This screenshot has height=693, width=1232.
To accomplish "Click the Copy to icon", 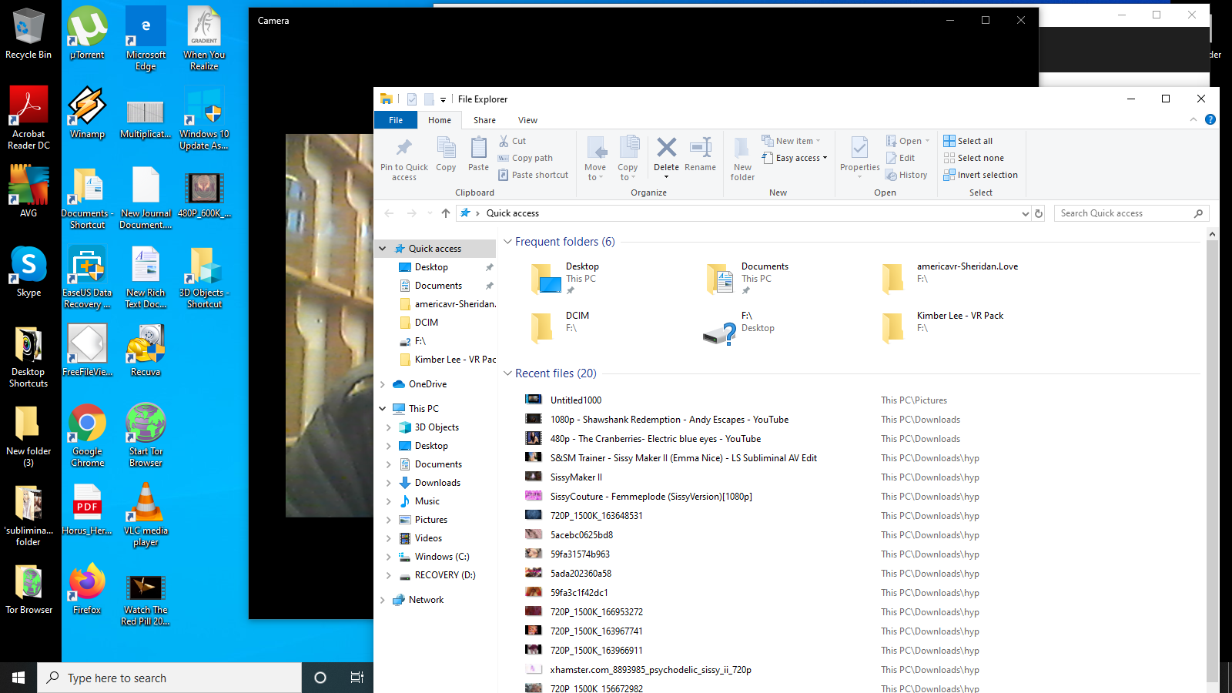I will 628,159.
